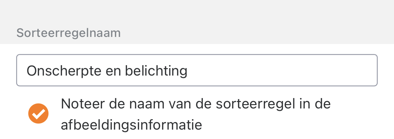Place cursor after 'belichting' in the input
The image size is (394, 139).
point(188,71)
